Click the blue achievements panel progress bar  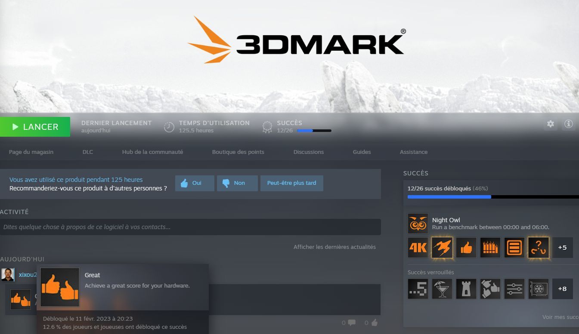493,197
